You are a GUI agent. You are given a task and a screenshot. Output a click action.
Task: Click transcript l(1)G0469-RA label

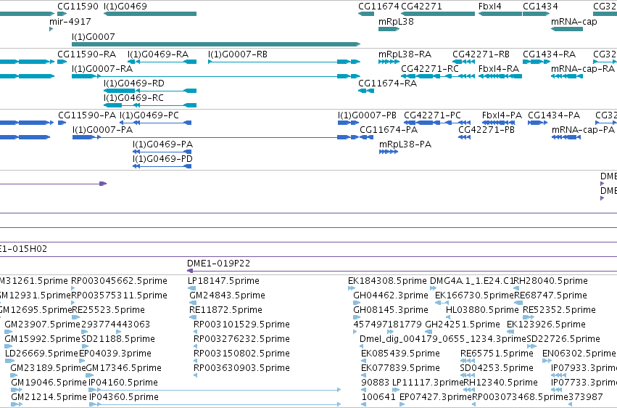pos(158,54)
